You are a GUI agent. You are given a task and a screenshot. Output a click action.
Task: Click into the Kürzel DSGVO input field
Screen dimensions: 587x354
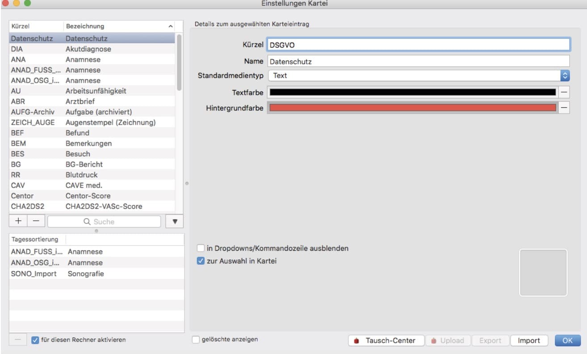pyautogui.click(x=418, y=44)
